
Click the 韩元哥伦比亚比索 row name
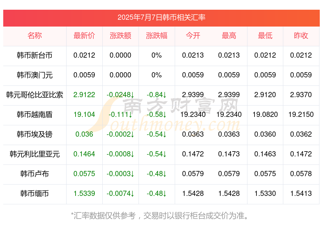pyautogui.click(x=35, y=95)
